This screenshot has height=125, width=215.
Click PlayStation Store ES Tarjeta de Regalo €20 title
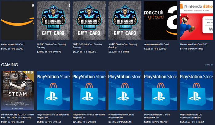[89, 116]
